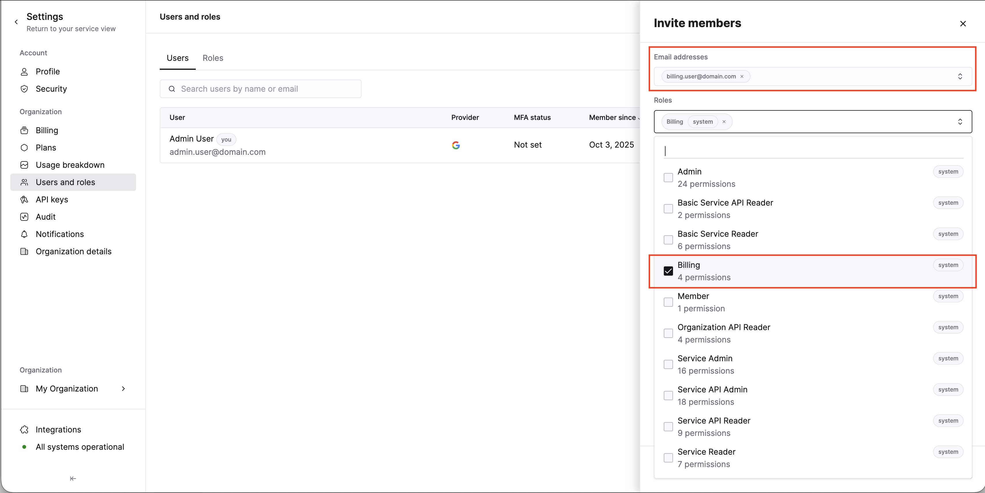Viewport: 985px width, 493px height.
Task: Open Notifications bell settings
Action: click(24, 234)
